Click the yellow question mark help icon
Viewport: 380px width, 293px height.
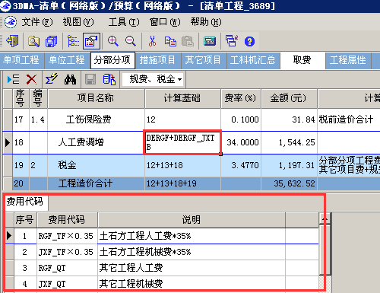(249, 41)
